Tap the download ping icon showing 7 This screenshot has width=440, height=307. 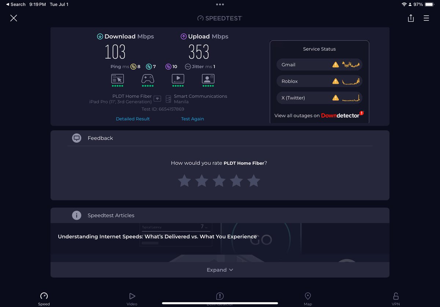tap(149, 67)
